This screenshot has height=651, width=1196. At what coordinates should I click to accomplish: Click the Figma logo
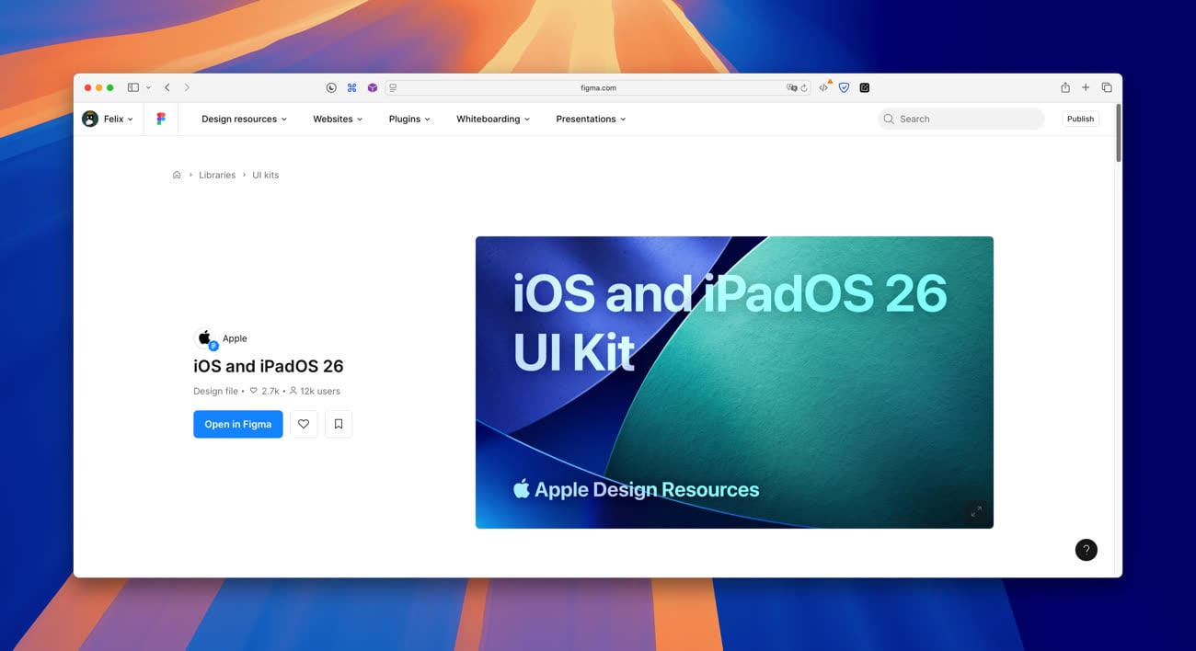161,119
